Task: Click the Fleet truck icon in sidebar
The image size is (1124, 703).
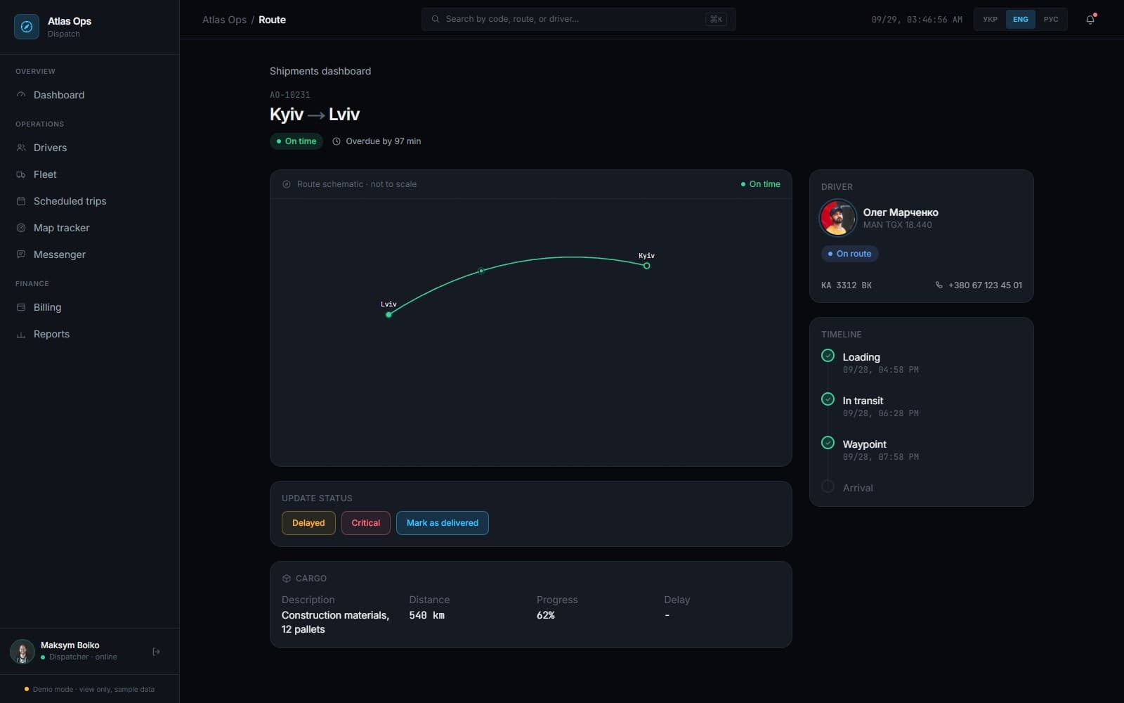Action: point(21,174)
